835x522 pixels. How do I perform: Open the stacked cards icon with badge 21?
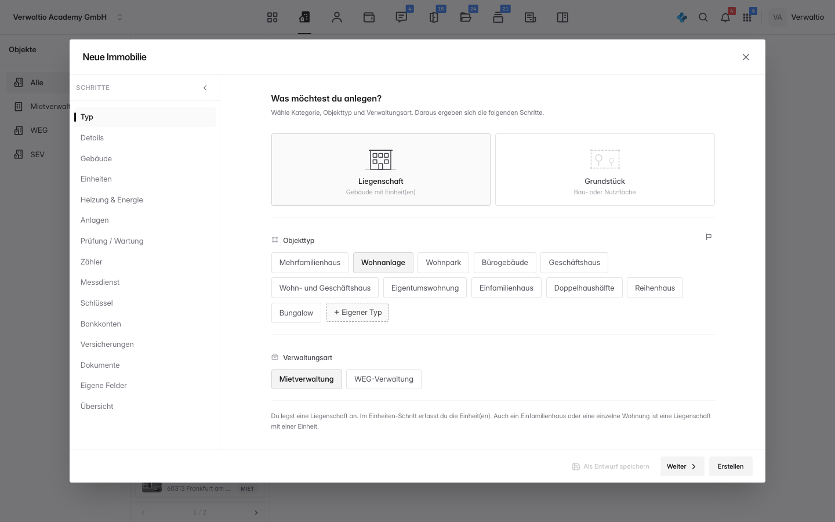(498, 17)
